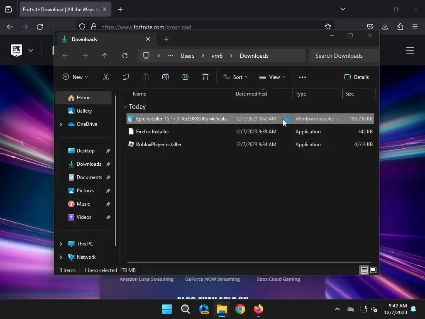Select the EpicInstaller file row

tap(250, 119)
